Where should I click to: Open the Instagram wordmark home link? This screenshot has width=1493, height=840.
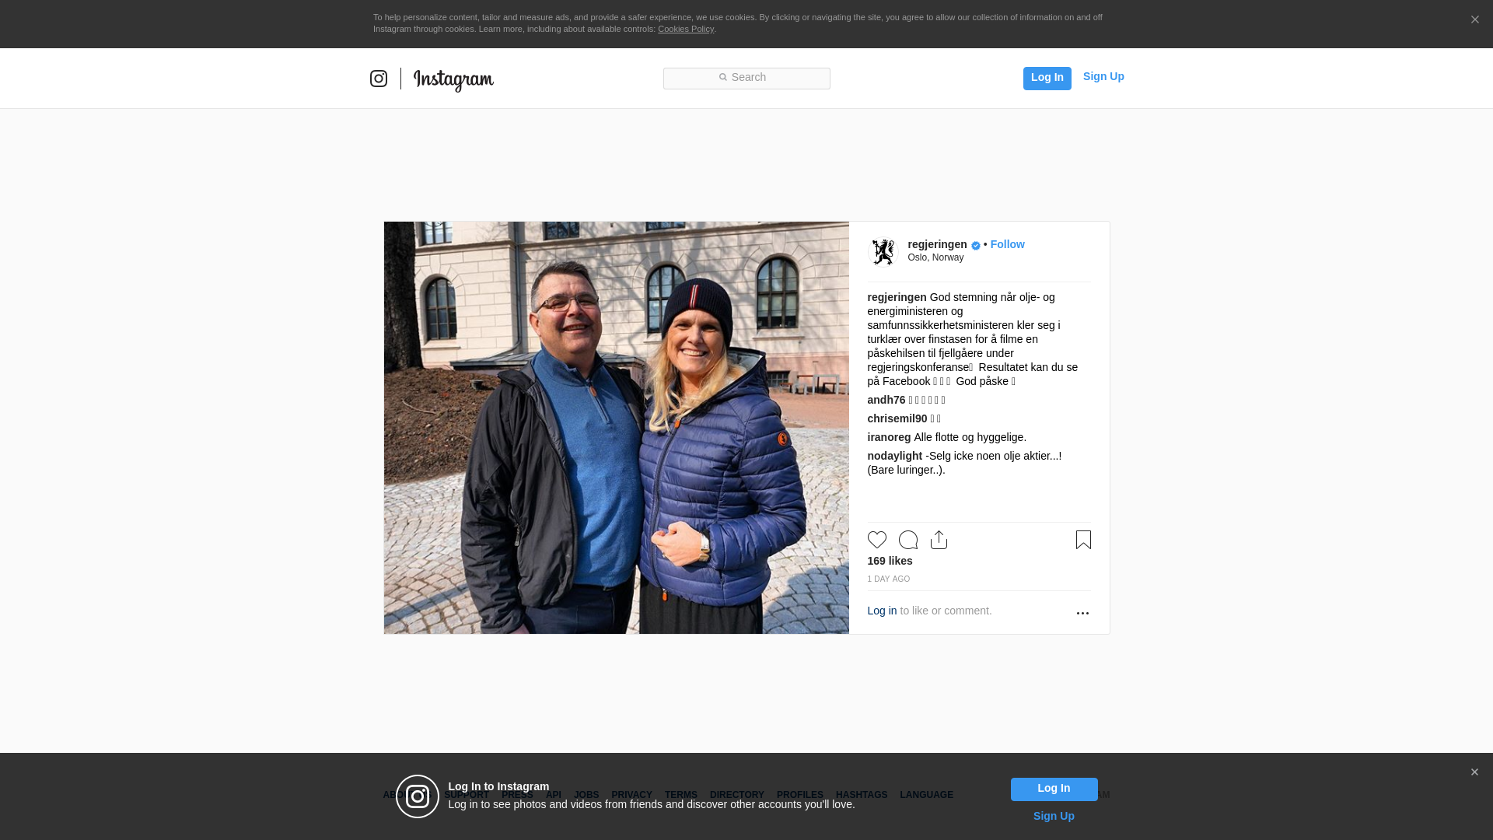tap(453, 79)
